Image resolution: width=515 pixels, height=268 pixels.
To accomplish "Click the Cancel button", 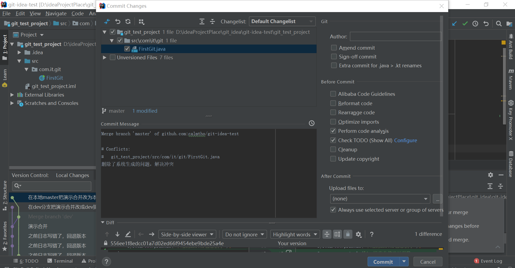I will point(428,262).
